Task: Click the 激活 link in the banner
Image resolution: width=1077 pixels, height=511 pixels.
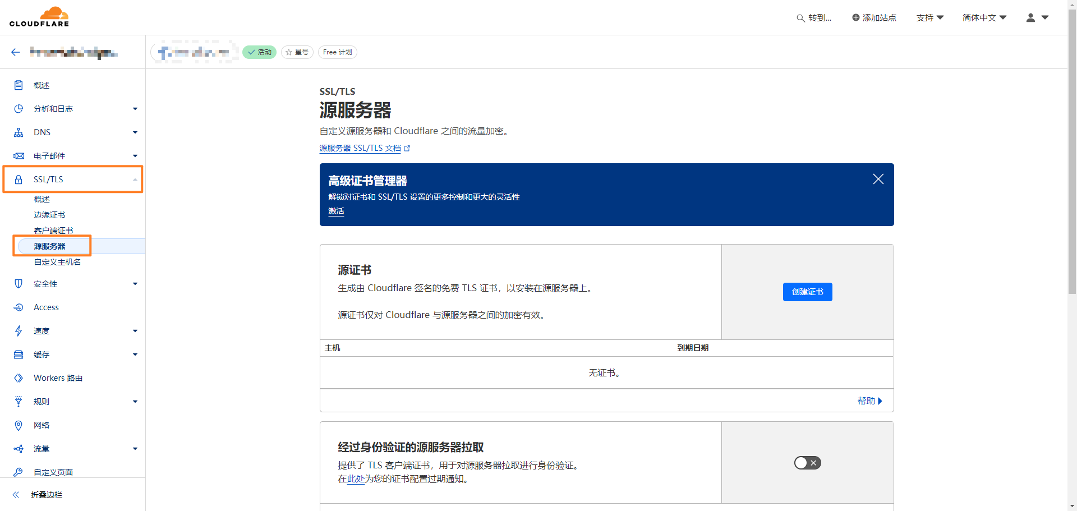Action: point(336,211)
